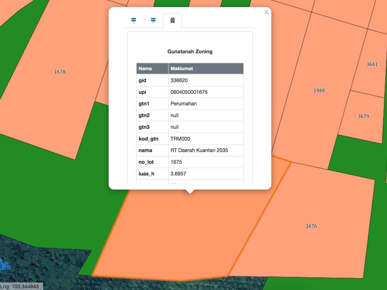This screenshot has height=290, width=387.
Task: Select the building icon tab
Action: 173,20
